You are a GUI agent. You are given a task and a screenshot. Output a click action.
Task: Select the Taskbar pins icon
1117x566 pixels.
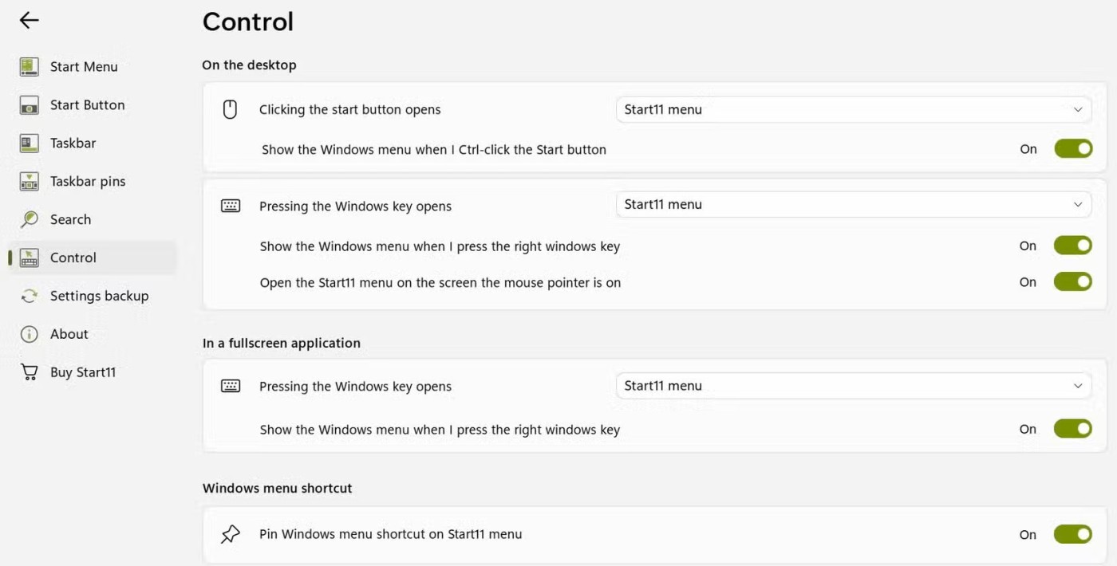(x=30, y=182)
